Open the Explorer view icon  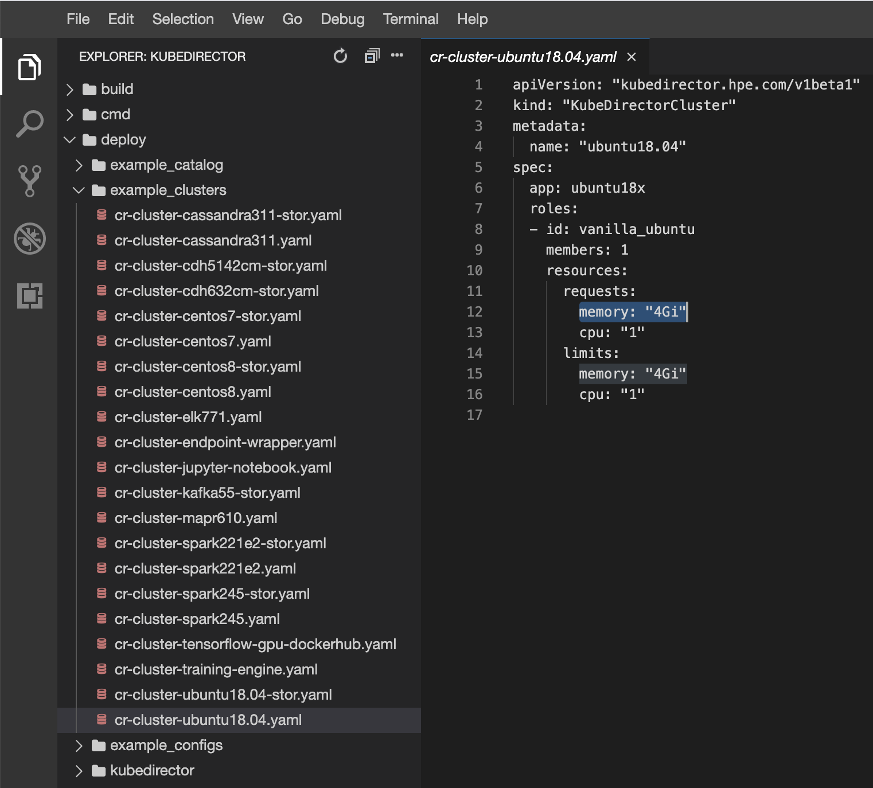click(x=29, y=67)
